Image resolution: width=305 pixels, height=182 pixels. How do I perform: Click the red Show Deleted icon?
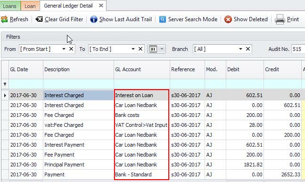tap(228, 19)
